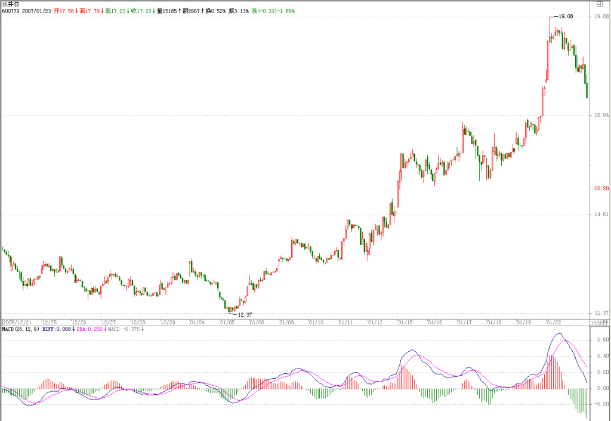Click the 19.08 high price annotation
This screenshot has height=421, width=611.
click(566, 16)
